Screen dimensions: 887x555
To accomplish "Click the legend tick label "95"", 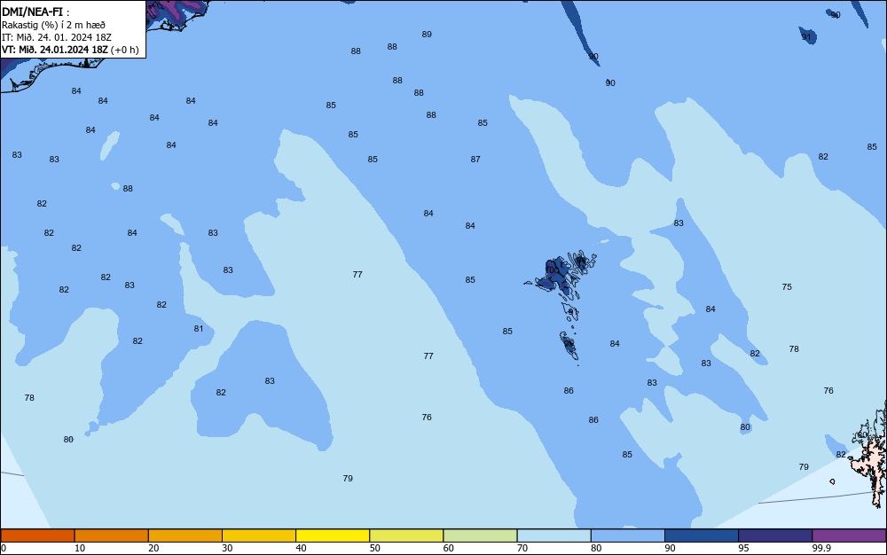I will 743,548.
